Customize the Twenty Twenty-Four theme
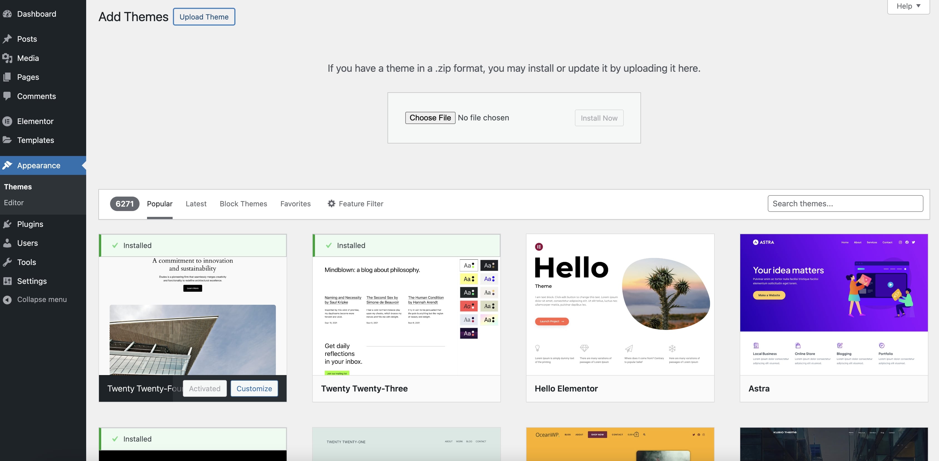This screenshot has width=939, height=461. (x=254, y=388)
